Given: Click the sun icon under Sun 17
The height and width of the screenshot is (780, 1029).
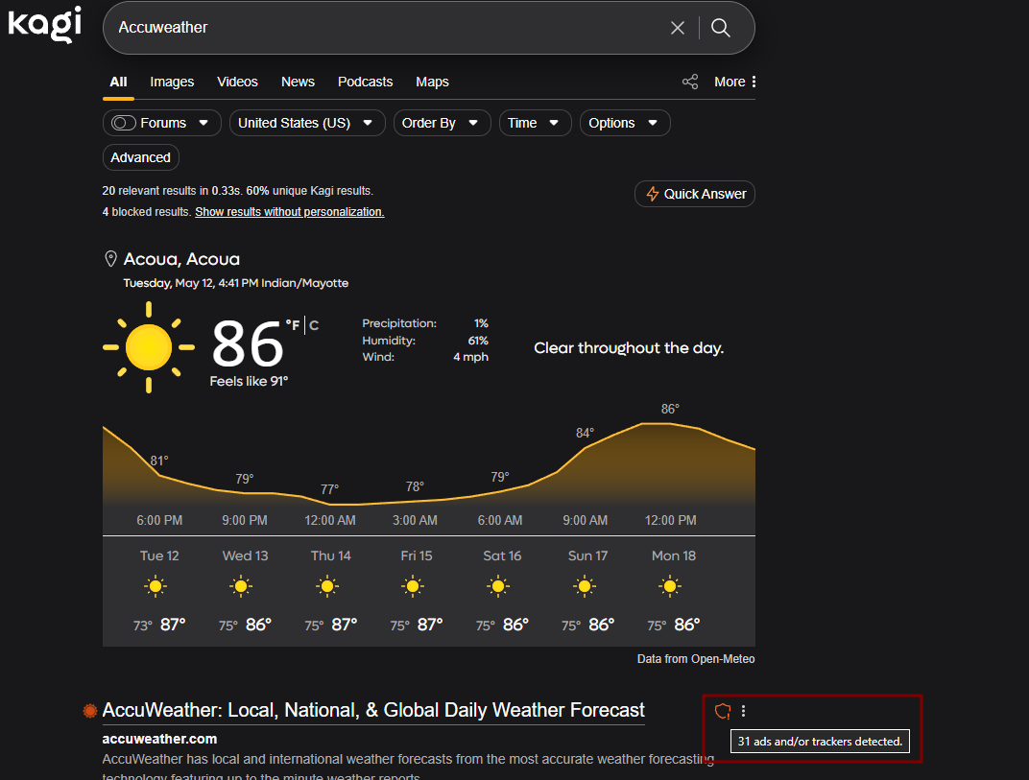Looking at the screenshot, I should pyautogui.click(x=584, y=586).
